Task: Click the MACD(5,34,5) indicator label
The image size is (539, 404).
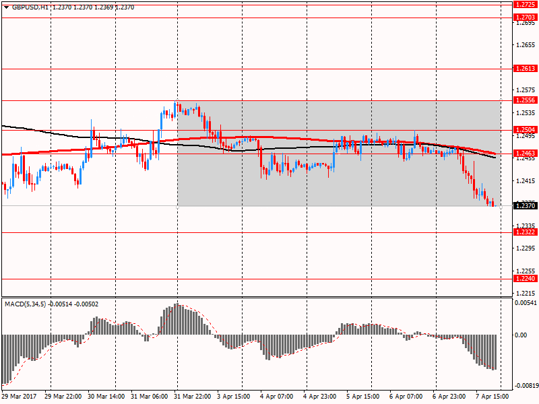Action: coord(25,304)
